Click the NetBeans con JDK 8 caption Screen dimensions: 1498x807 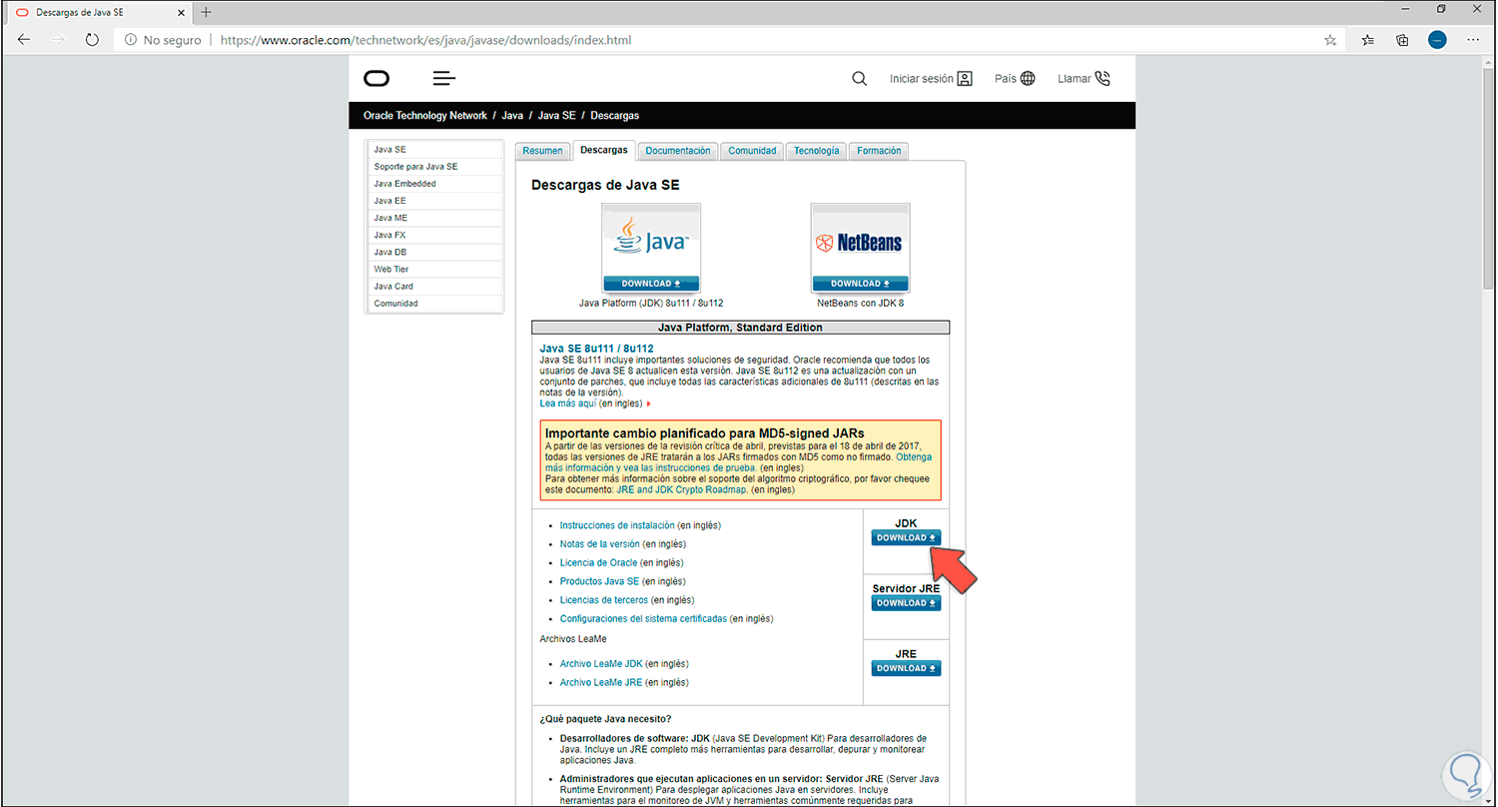coord(860,303)
